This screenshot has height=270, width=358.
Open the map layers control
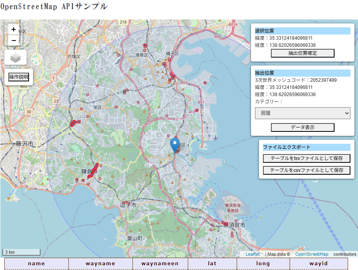click(16, 58)
